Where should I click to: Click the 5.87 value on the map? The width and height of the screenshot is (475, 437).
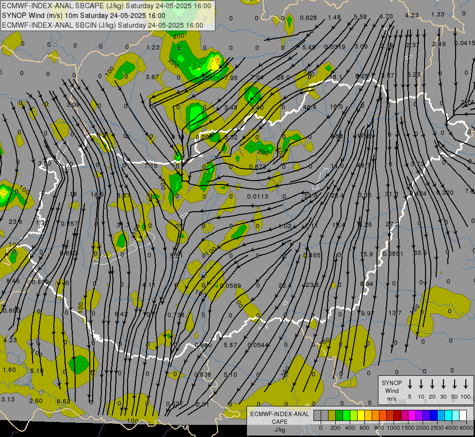tap(230, 345)
